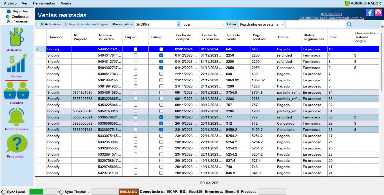This screenshot has width=384, height=195.
Task: Click the search magnifier icon
Action: pos(349,24)
